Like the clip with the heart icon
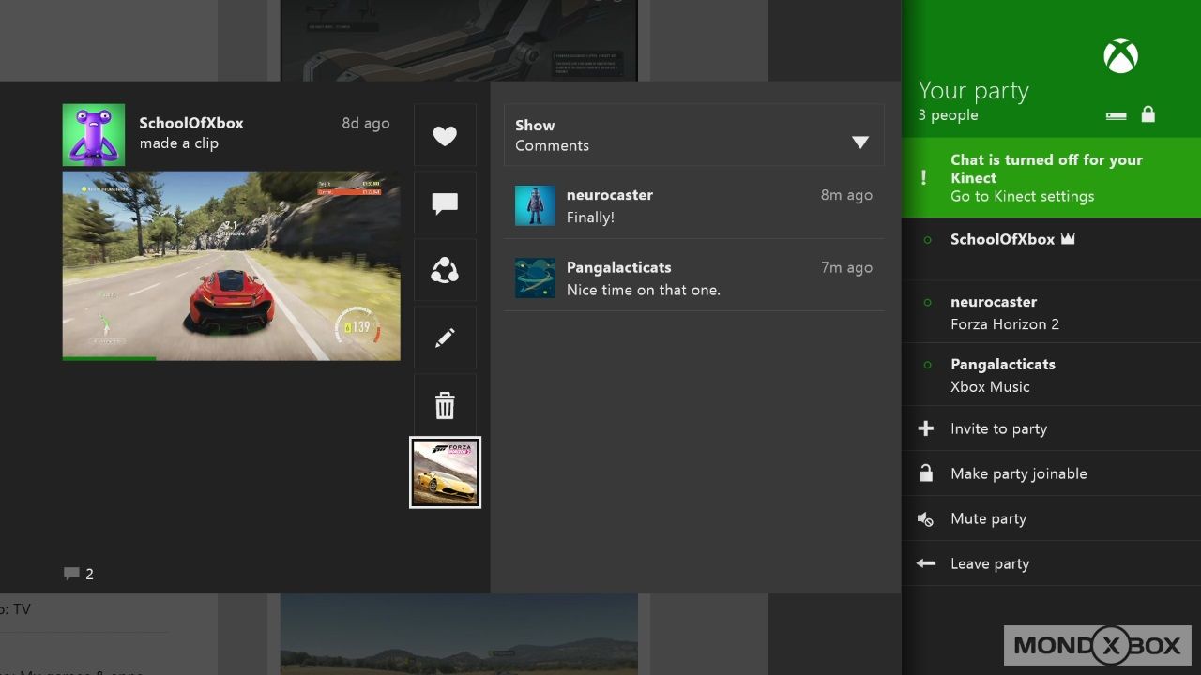Viewport: 1201px width, 675px height. (x=445, y=136)
